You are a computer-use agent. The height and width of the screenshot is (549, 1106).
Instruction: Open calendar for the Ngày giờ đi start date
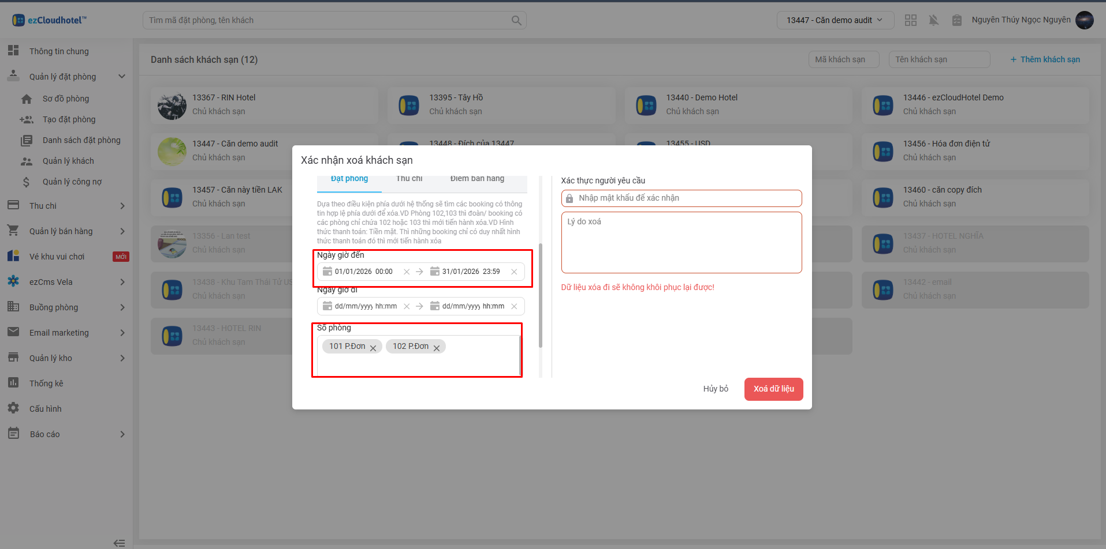[327, 306]
